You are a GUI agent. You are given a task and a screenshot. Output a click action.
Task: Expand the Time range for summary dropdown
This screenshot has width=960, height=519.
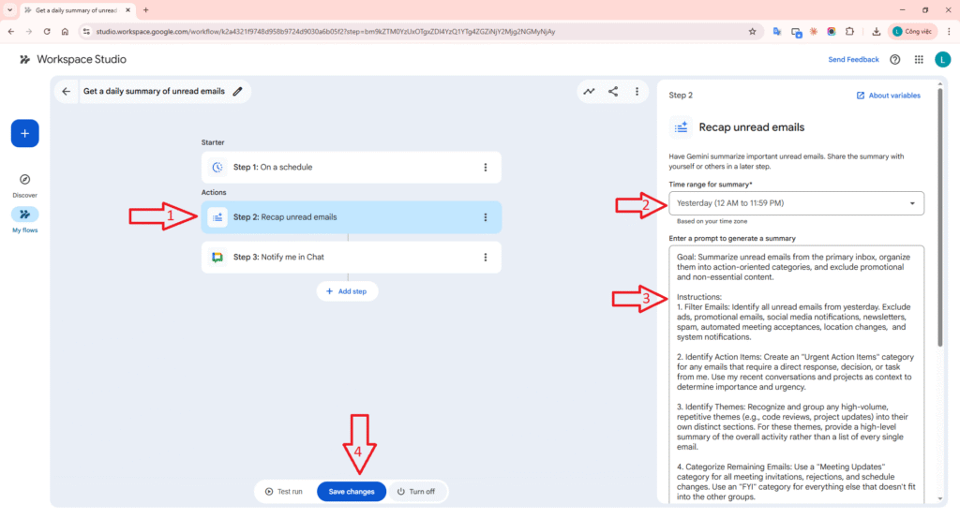point(796,203)
